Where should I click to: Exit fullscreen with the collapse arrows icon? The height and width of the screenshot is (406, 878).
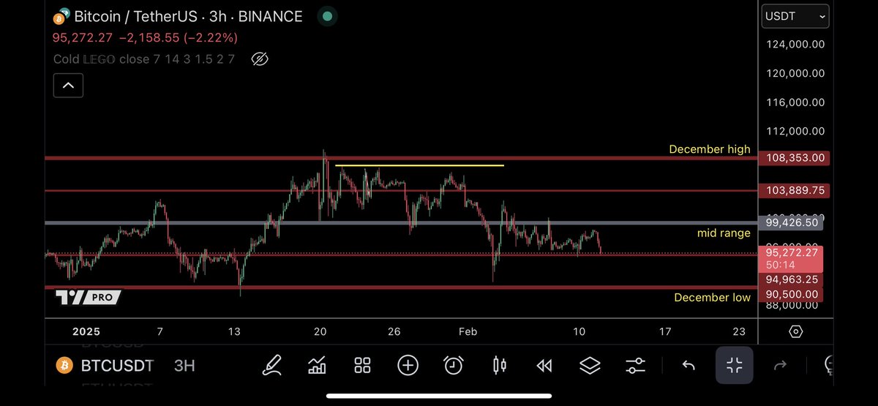coord(734,365)
